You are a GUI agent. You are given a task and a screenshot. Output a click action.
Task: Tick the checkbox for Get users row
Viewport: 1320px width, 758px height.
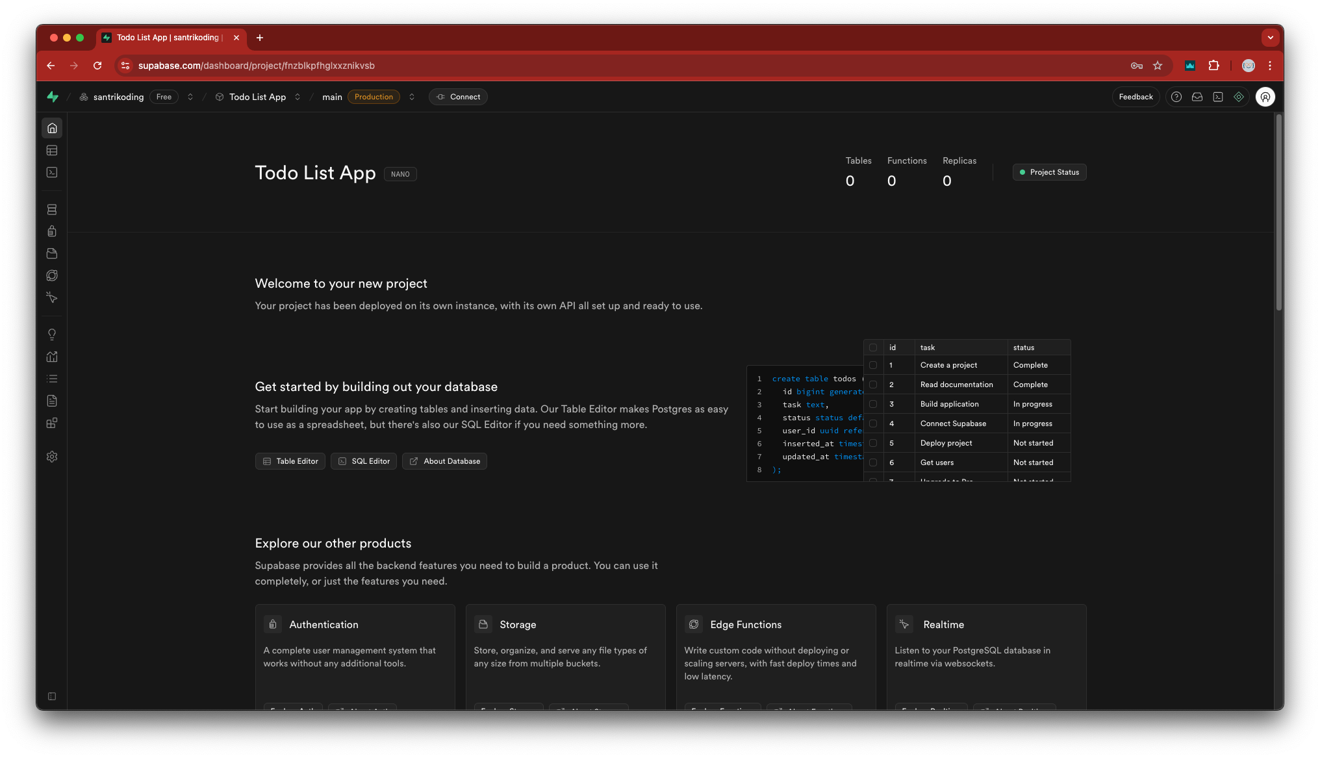[x=873, y=462]
